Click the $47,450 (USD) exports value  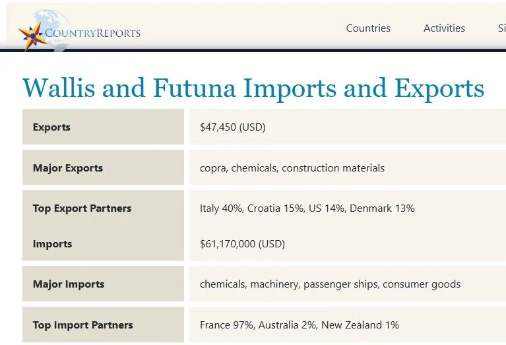pos(233,127)
